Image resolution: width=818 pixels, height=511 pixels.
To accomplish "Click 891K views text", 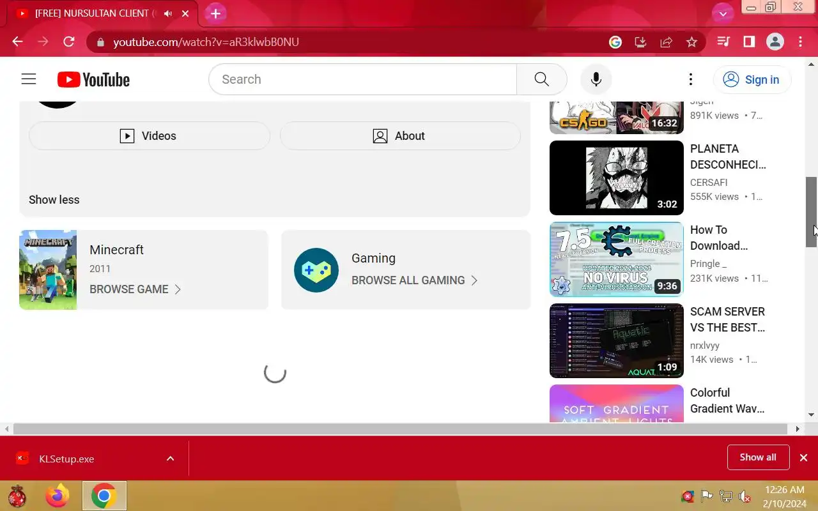I will [714, 116].
